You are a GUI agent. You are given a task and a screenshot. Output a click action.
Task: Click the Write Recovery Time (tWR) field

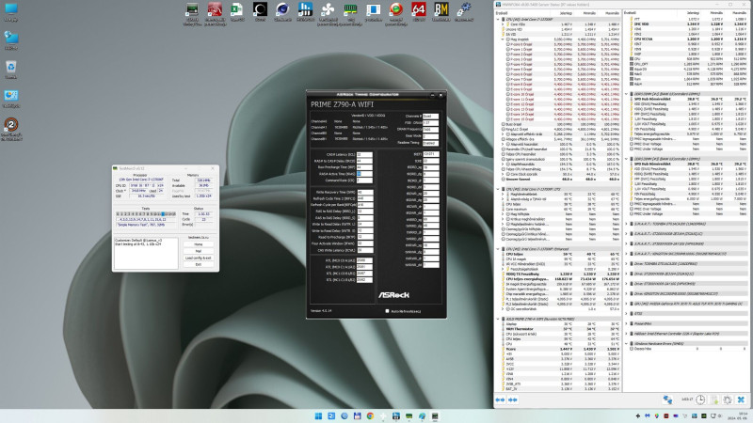(x=365, y=192)
